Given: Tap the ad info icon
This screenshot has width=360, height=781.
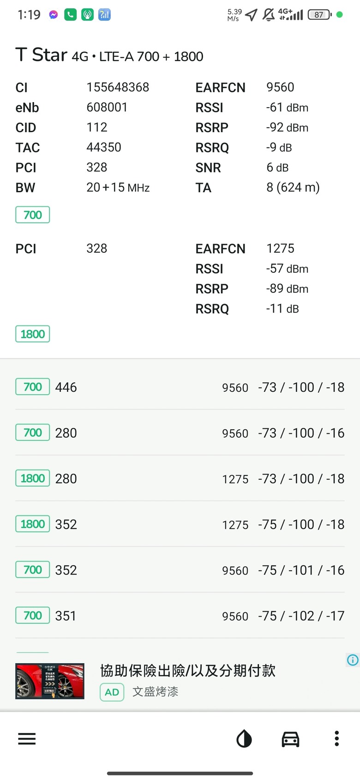Looking at the screenshot, I should tap(353, 660).
